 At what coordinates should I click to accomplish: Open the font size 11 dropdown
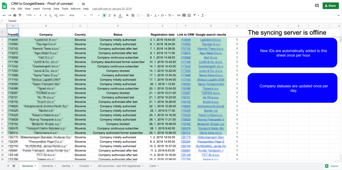(95, 15)
